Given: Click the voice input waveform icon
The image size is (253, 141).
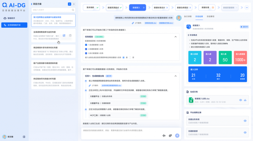Looking at the screenshot, I should 164,136.
